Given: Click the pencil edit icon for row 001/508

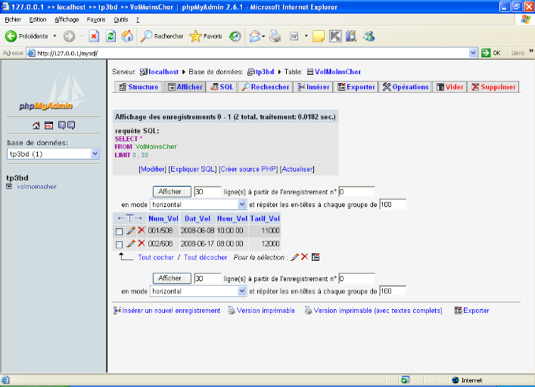Looking at the screenshot, I should [x=130, y=231].
